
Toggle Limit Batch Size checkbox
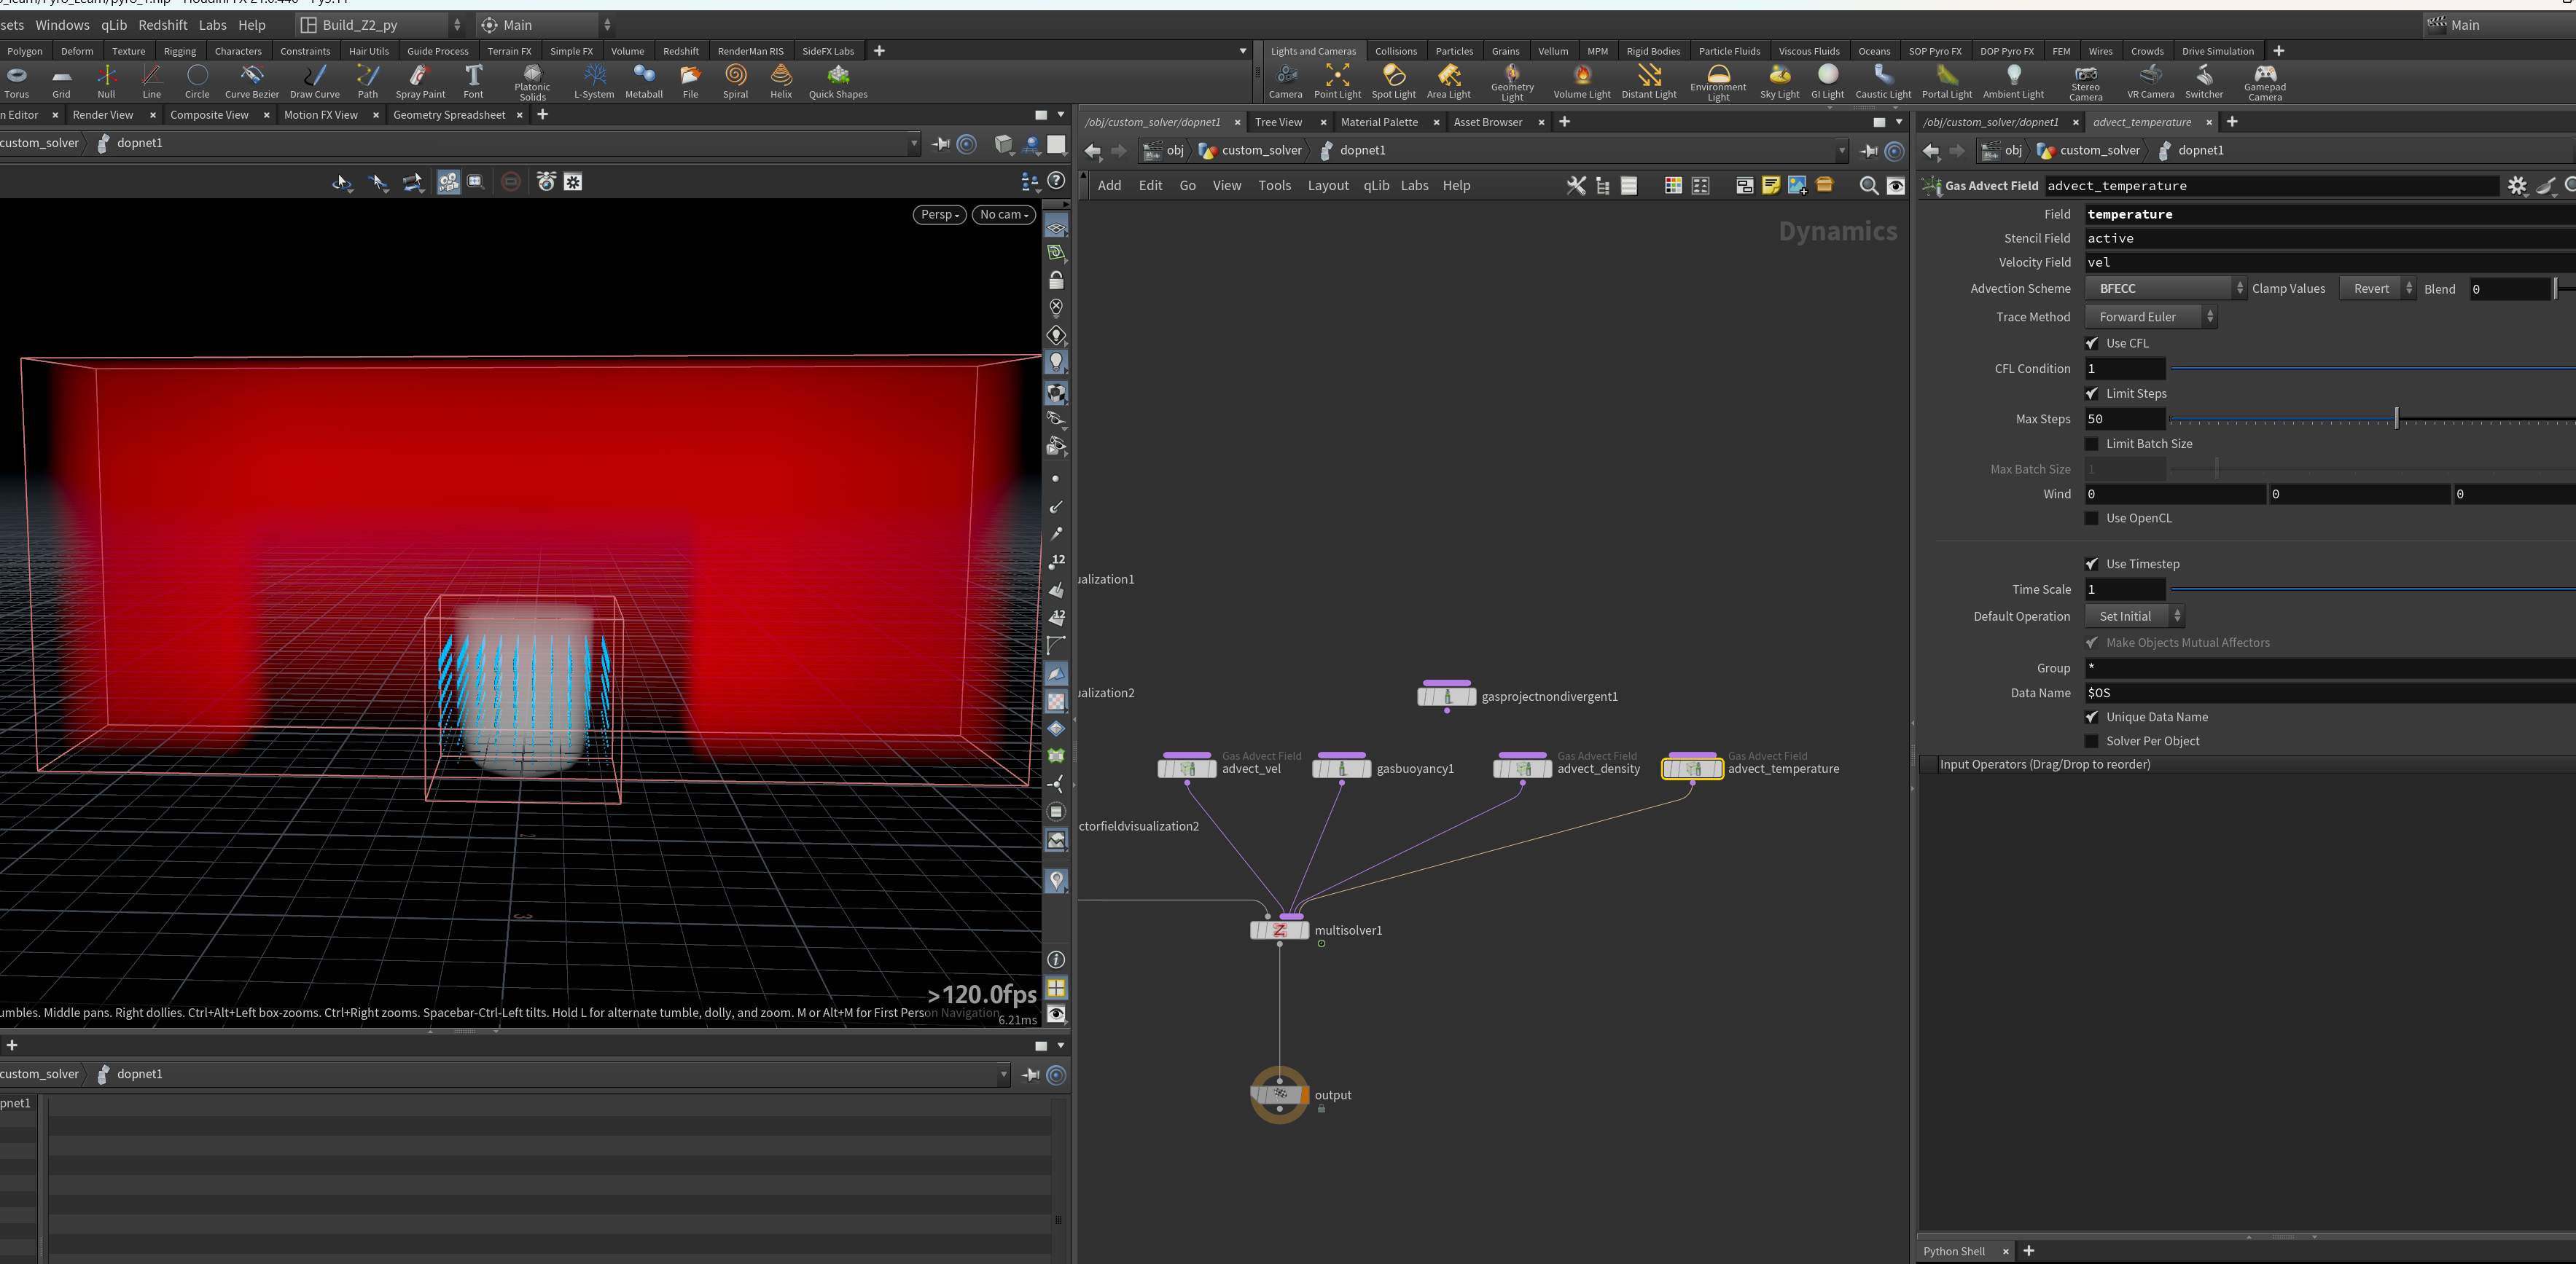click(x=2092, y=444)
